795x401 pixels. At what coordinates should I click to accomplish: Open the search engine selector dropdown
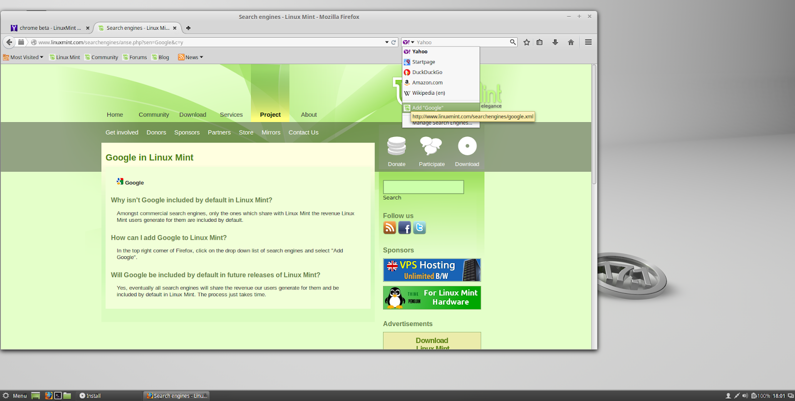[409, 42]
